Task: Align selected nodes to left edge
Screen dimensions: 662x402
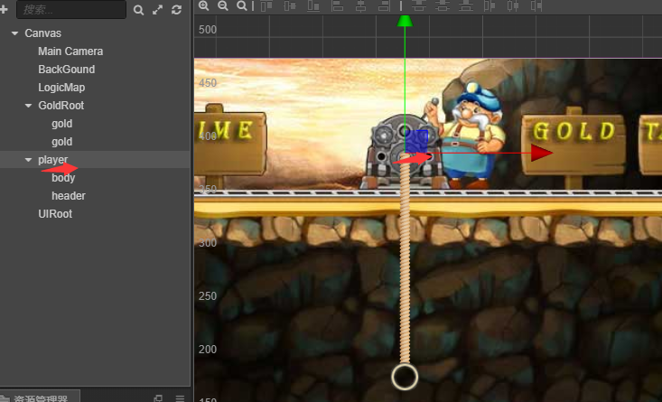Action: tap(337, 5)
